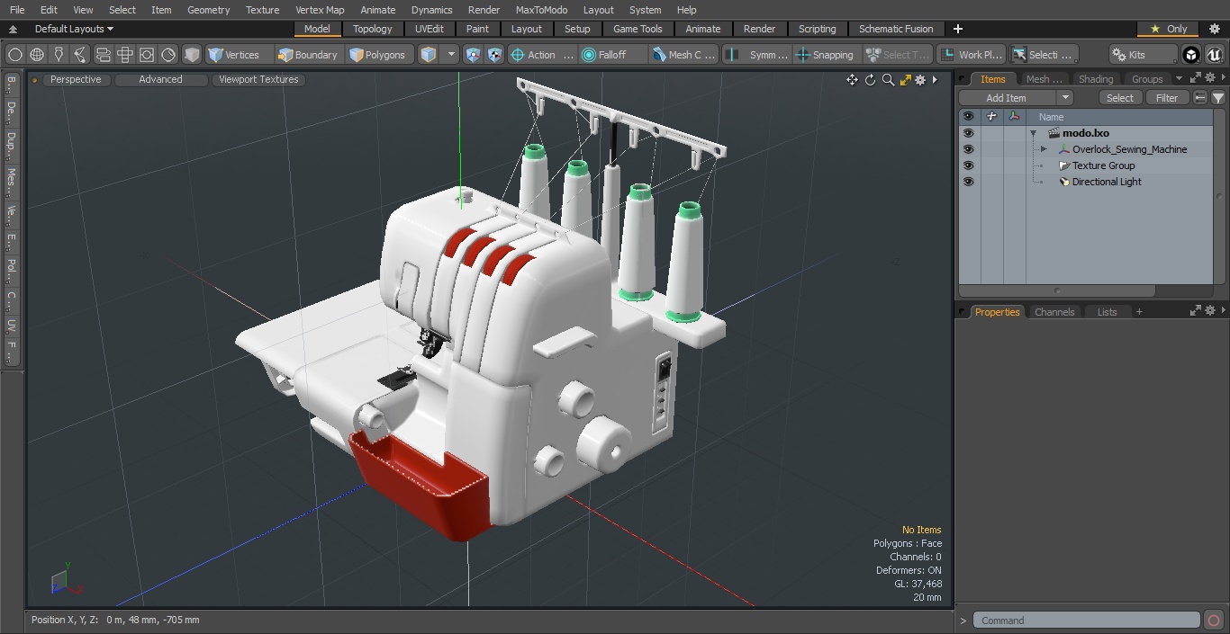This screenshot has width=1230, height=634.
Task: Open layout settings gear at top right
Action: (1214, 29)
